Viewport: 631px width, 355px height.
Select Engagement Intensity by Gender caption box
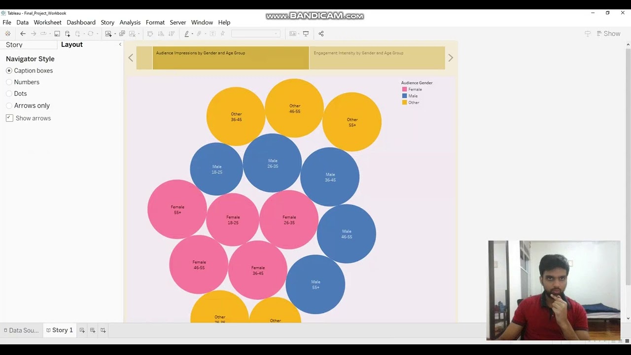pos(377,58)
